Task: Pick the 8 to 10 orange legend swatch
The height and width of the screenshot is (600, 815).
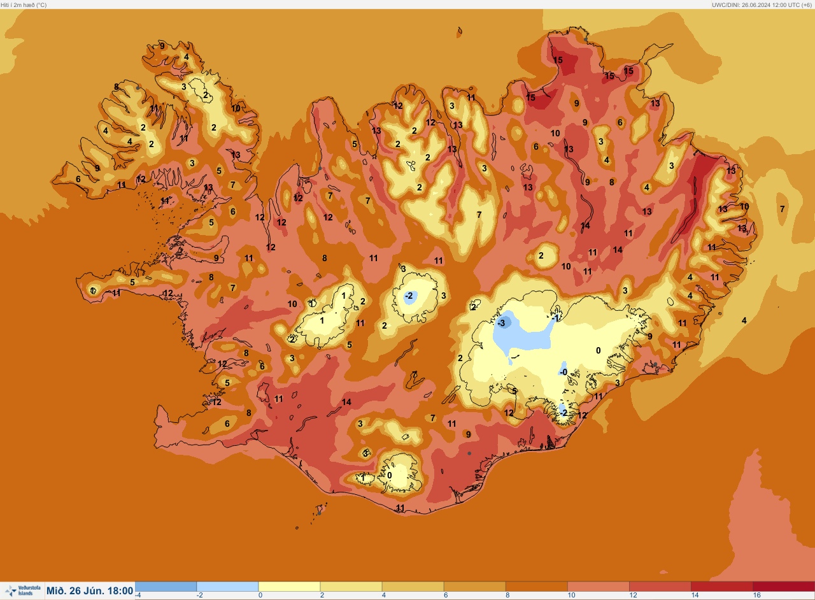Action: click(536, 587)
